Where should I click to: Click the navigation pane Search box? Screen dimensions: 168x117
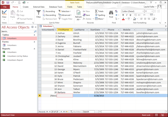pyautogui.click(x=17, y=31)
